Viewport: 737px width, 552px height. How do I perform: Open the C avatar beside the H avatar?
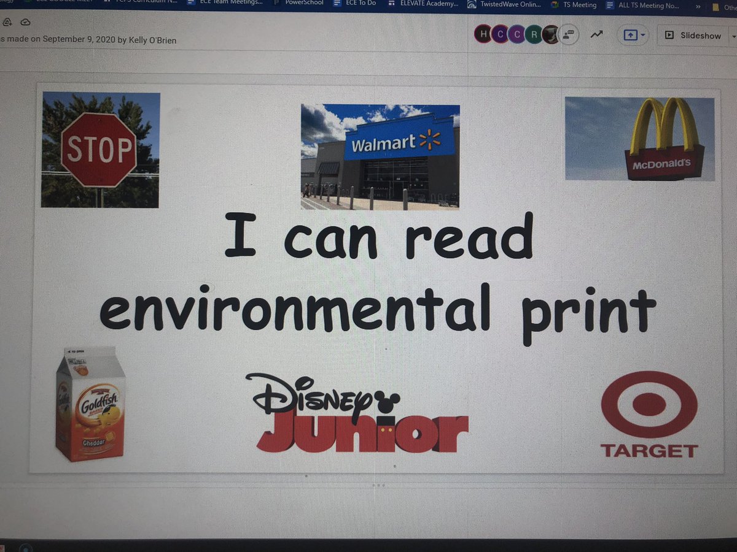coord(500,35)
